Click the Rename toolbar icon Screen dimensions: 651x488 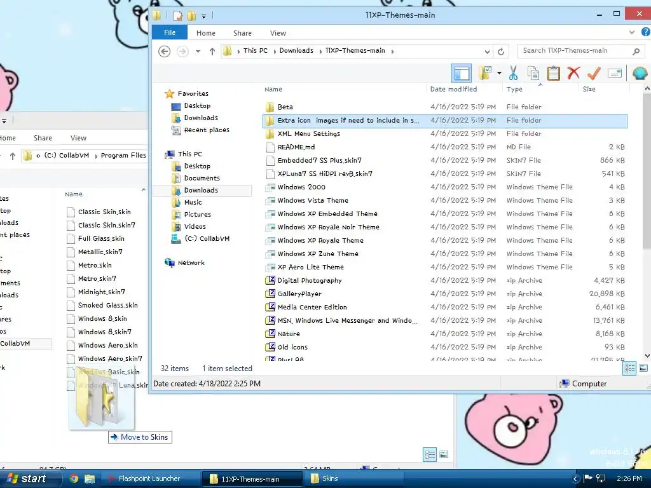tap(615, 74)
